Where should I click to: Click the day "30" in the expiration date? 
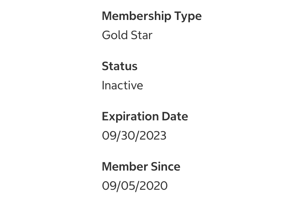127,135
